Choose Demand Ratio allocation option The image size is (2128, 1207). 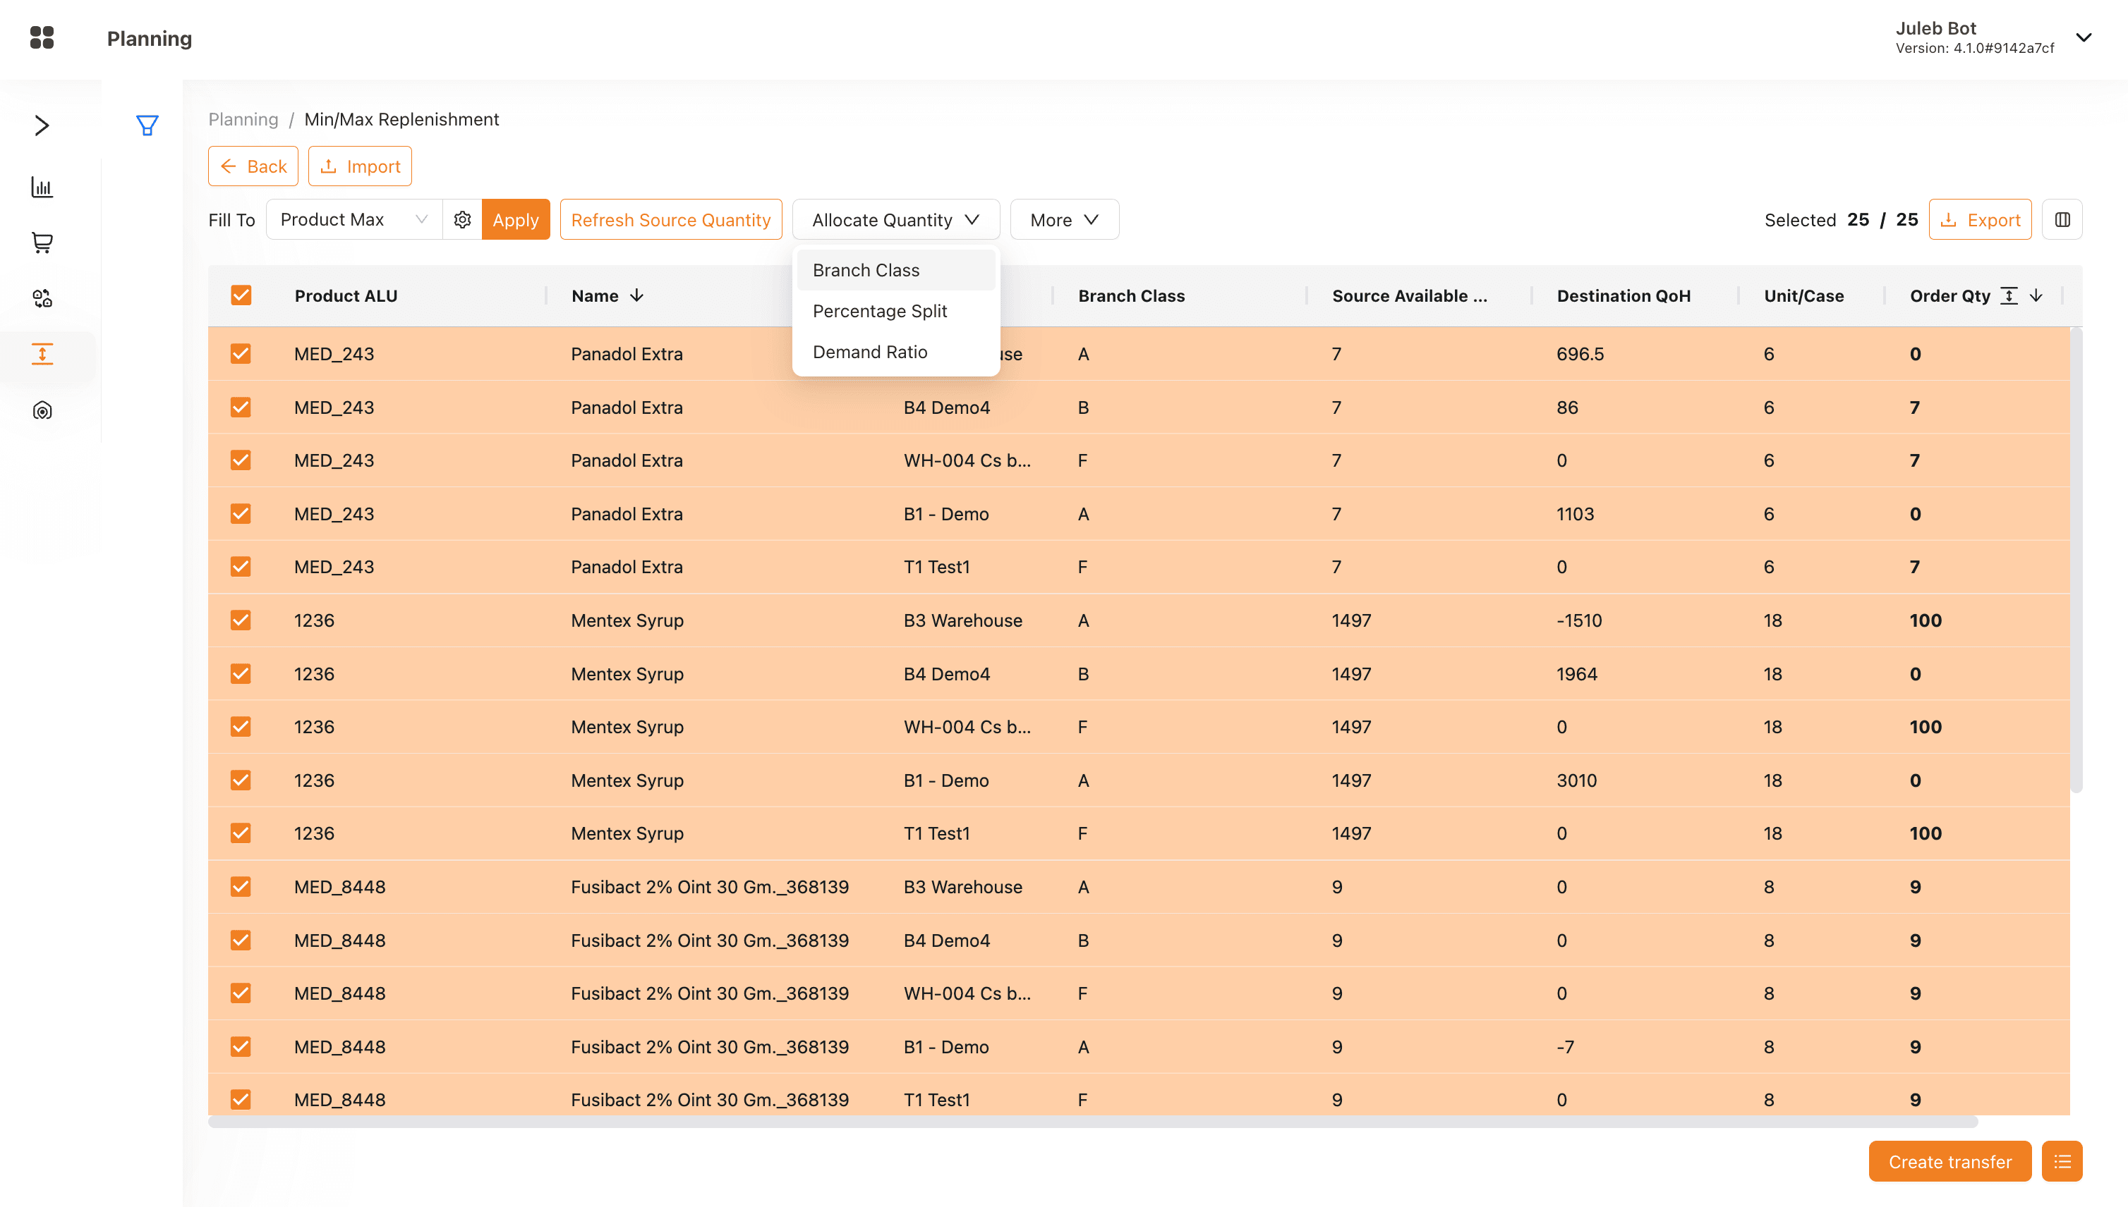[x=896, y=352]
